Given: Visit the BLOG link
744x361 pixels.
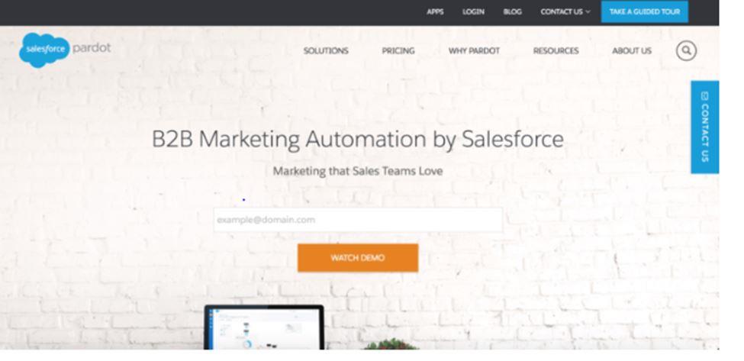Looking at the screenshot, I should [x=513, y=12].
